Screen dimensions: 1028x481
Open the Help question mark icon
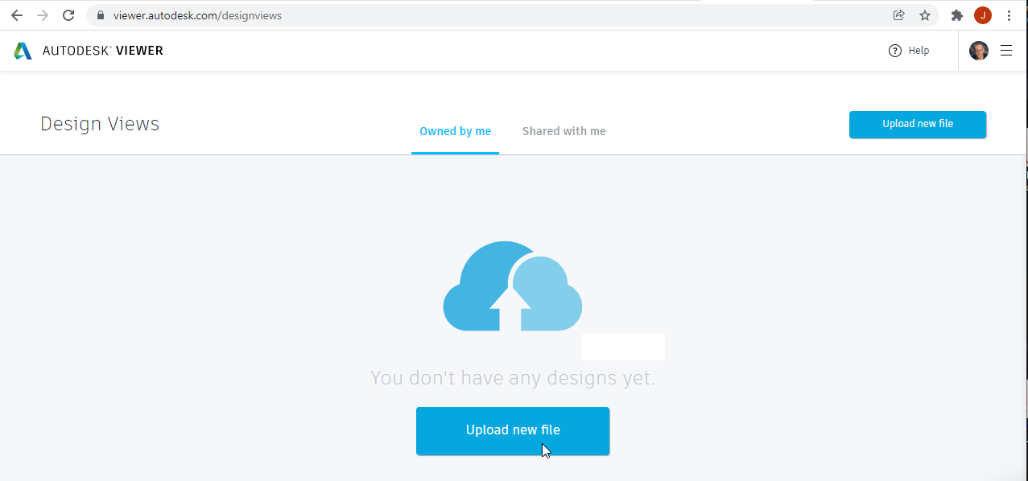click(894, 50)
